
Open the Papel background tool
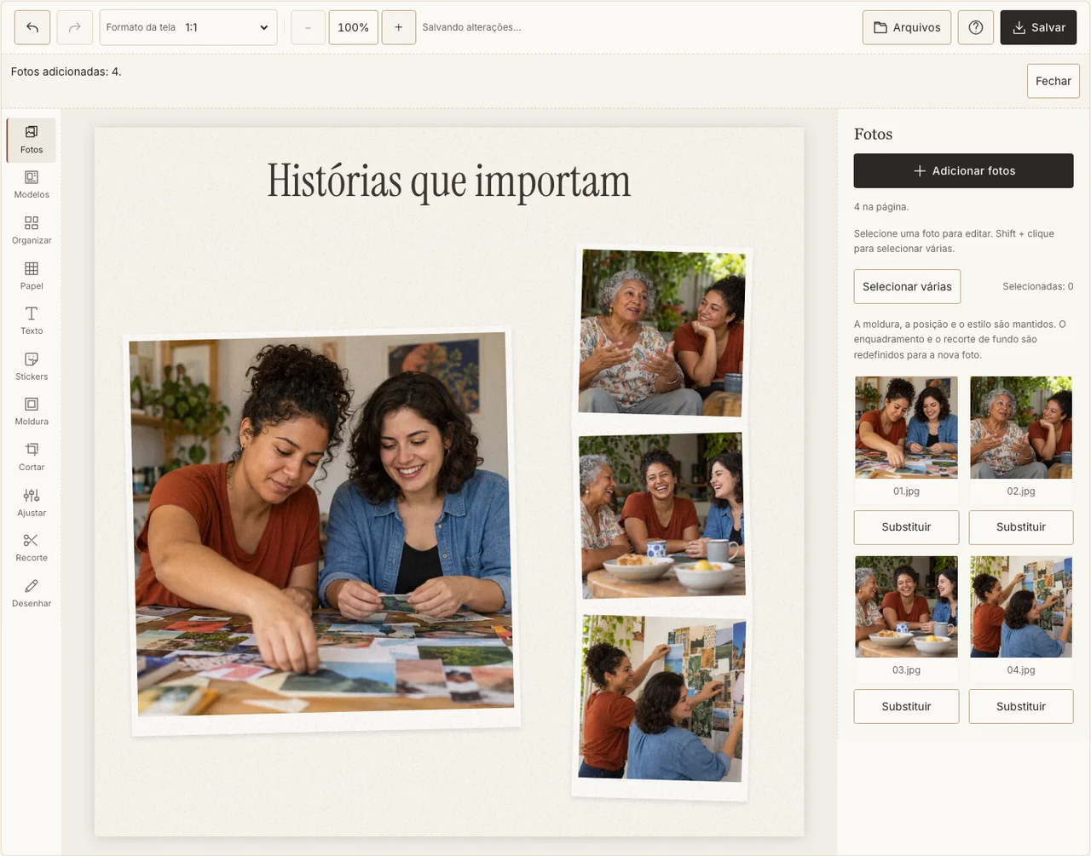tap(32, 276)
